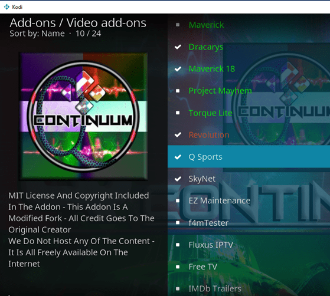Screen dimensions: 330x296
Task: Click the checkmark beside Q Sports
Action: (178, 157)
